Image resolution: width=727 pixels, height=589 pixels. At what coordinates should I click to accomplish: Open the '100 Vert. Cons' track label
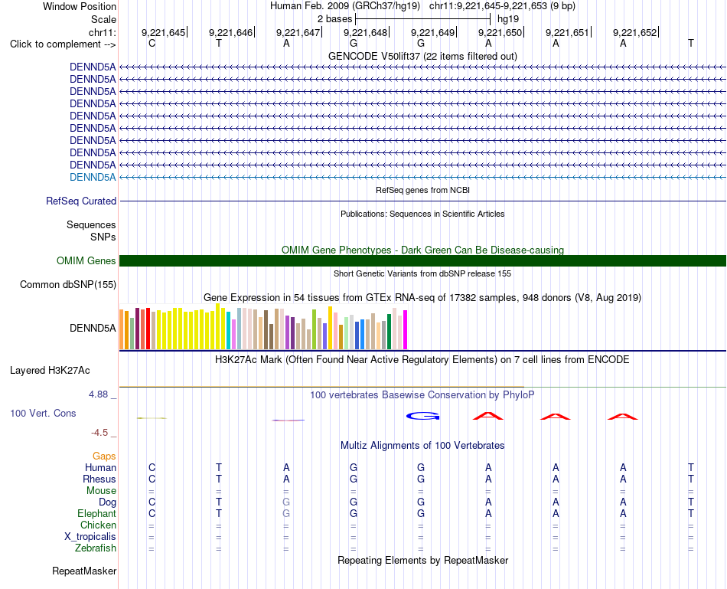43,413
